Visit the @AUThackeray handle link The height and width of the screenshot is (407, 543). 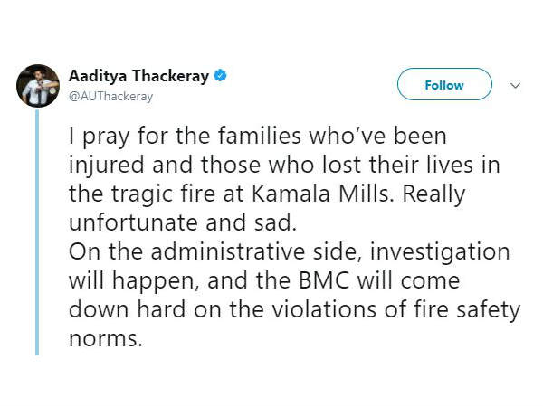click(110, 96)
